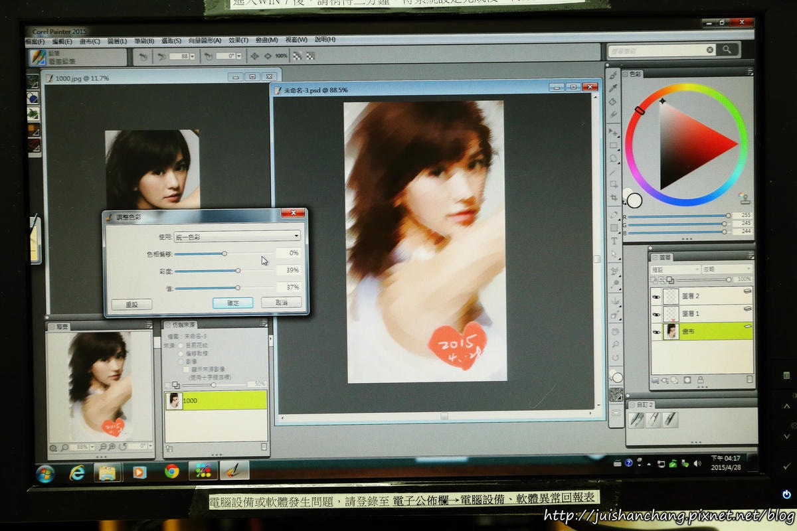The height and width of the screenshot is (531, 797).
Task: Open the brush selector pencil icon
Action: pyautogui.click(x=36, y=56)
